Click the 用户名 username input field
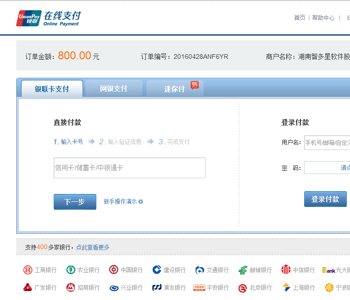This screenshot has height=300, width=350. (327, 143)
